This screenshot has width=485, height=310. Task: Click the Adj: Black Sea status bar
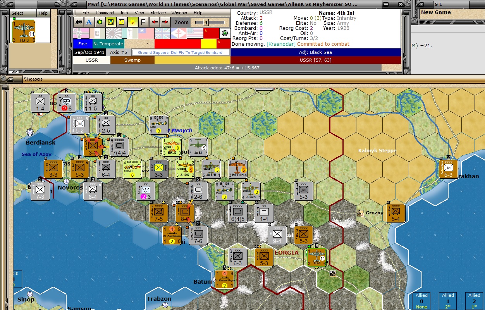coord(315,52)
